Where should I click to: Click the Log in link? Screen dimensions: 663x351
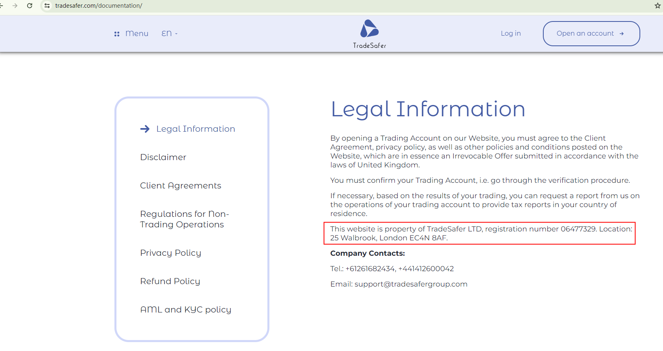511,34
